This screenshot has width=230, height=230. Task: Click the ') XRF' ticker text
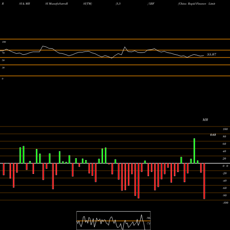point(151,4)
